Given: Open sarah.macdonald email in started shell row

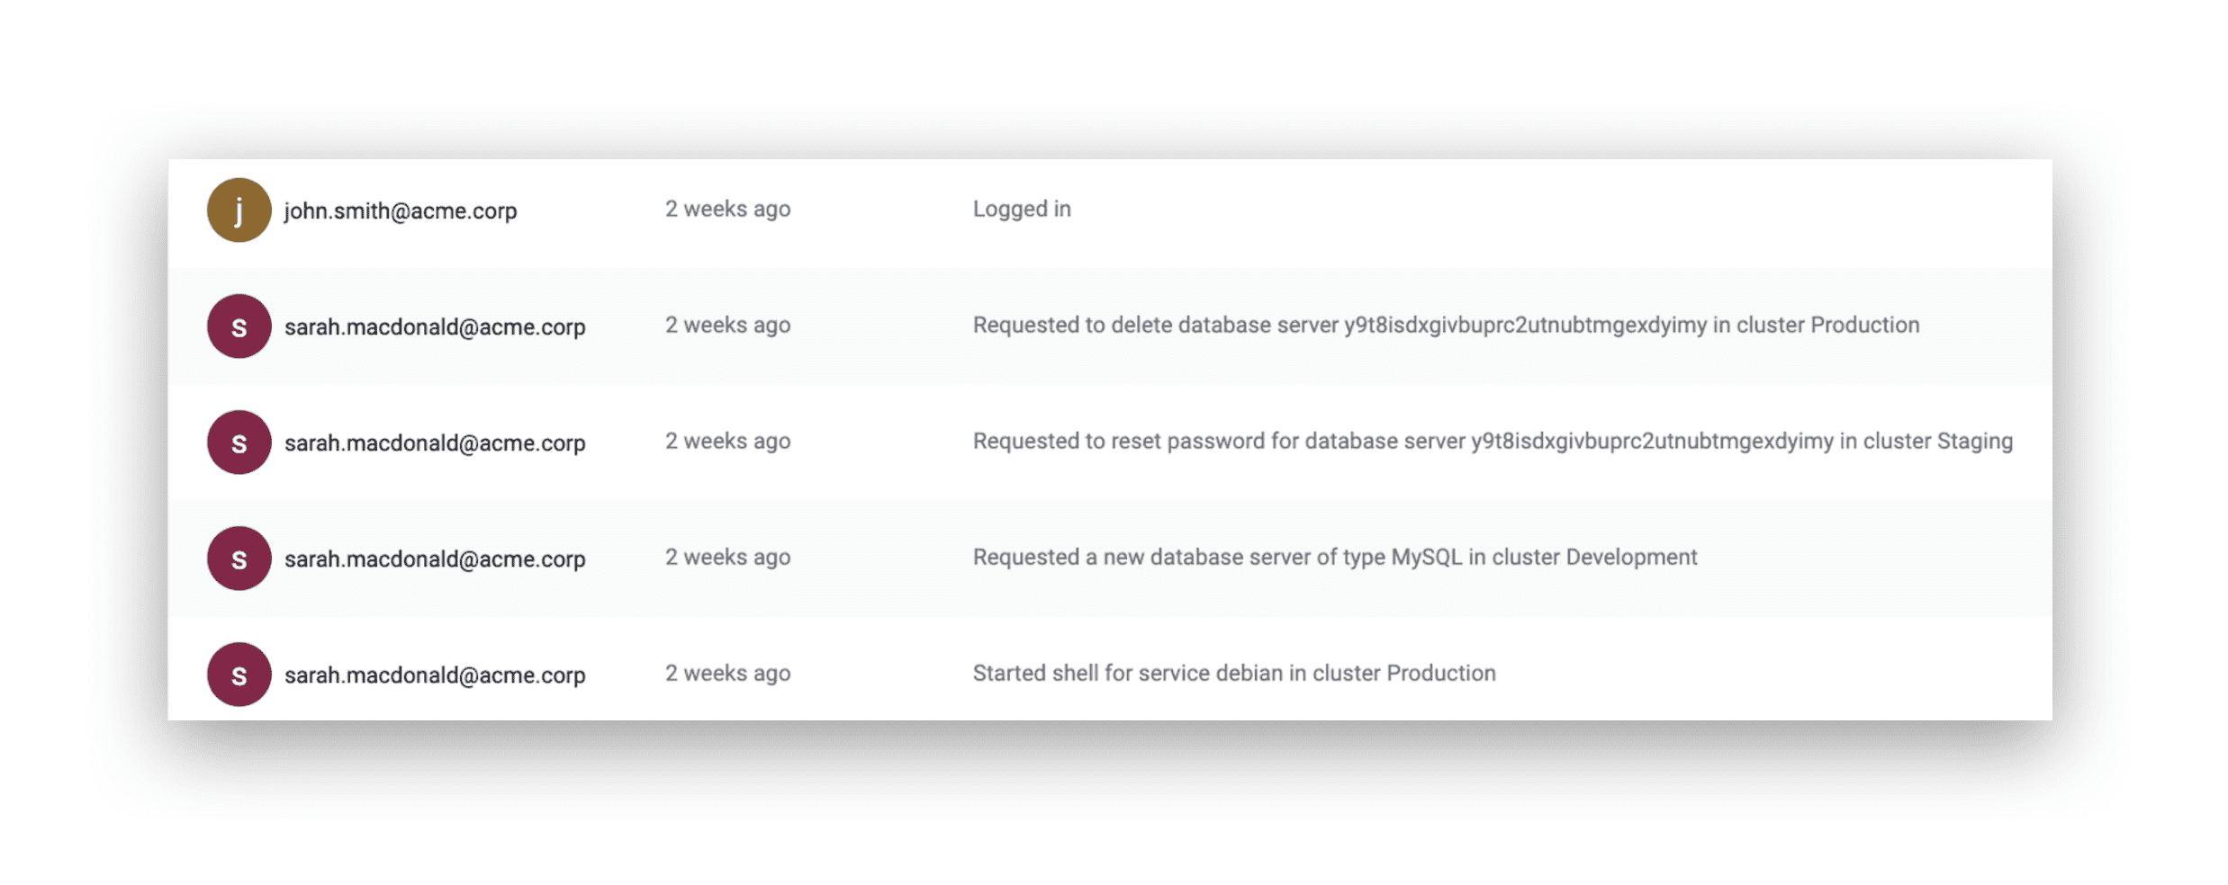Looking at the screenshot, I should 435,675.
